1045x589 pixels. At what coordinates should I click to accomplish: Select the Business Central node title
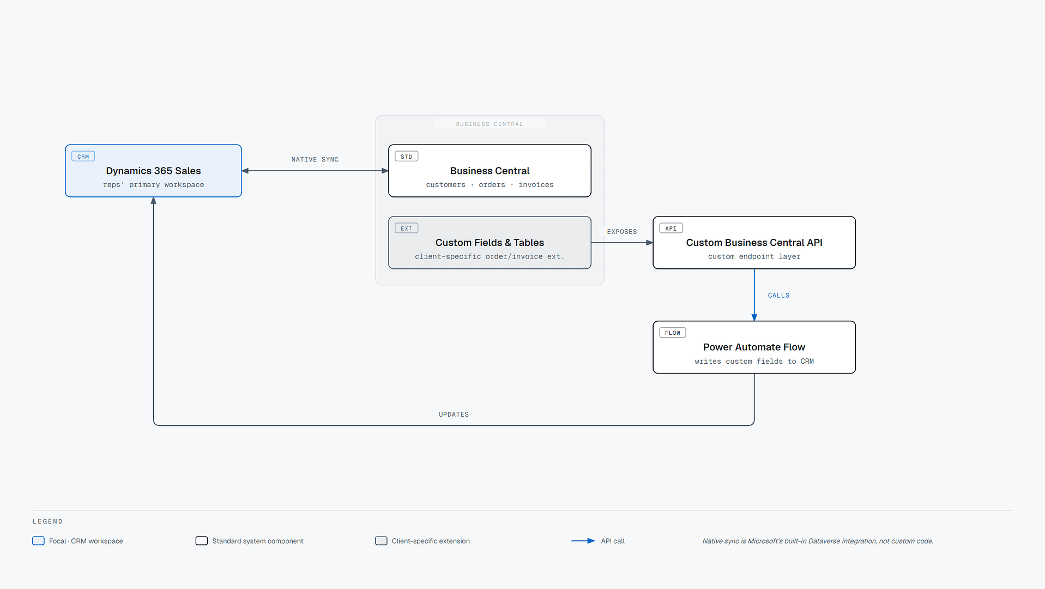(490, 171)
